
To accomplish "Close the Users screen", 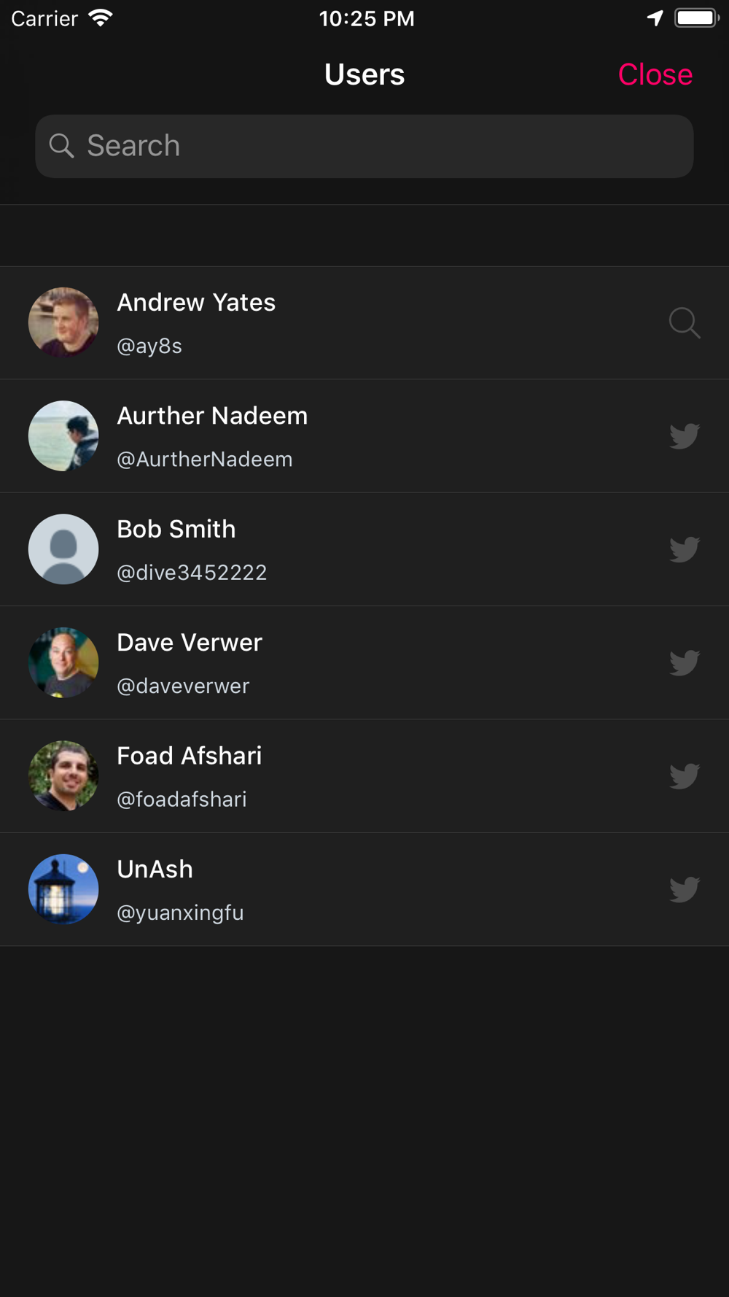I will pos(655,74).
